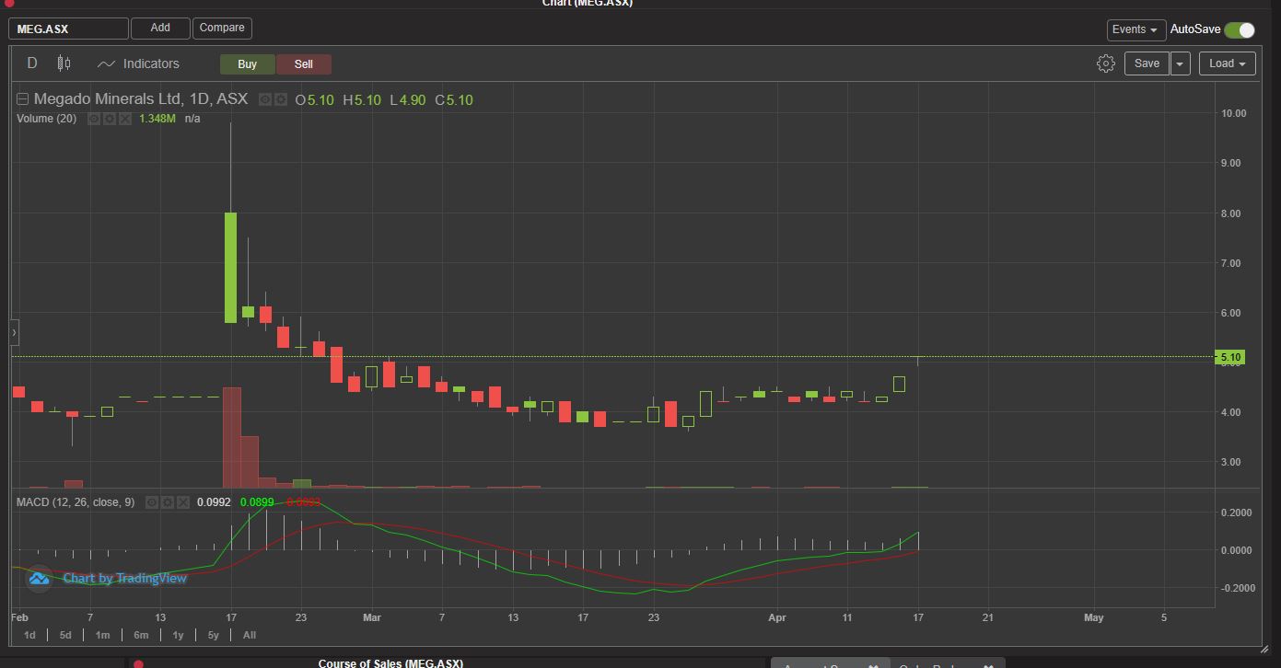Viewport: 1281px width, 668px height.
Task: Remove the MACD indicator
Action: coord(183,502)
